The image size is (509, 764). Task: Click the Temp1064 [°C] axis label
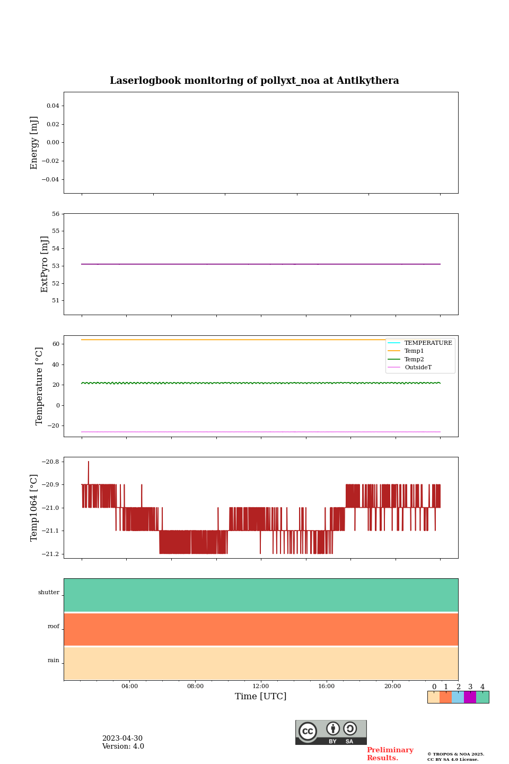pos(34,508)
